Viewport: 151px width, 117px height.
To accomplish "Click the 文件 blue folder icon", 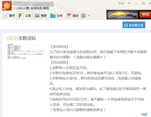I will [53, 16].
